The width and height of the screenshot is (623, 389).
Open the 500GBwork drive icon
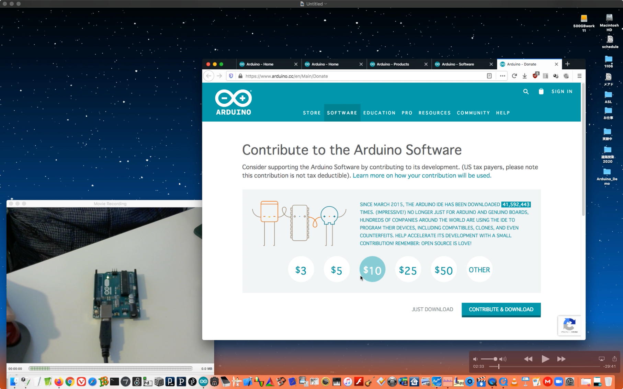pyautogui.click(x=584, y=23)
